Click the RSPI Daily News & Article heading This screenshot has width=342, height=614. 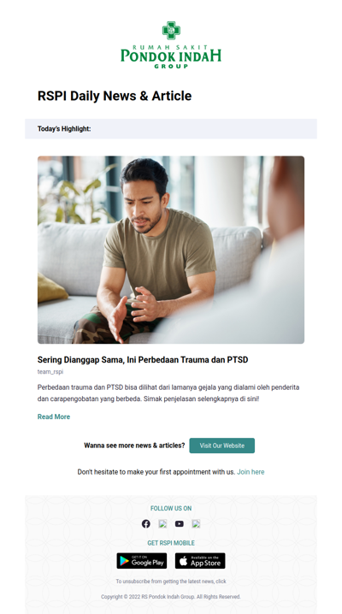click(x=115, y=96)
